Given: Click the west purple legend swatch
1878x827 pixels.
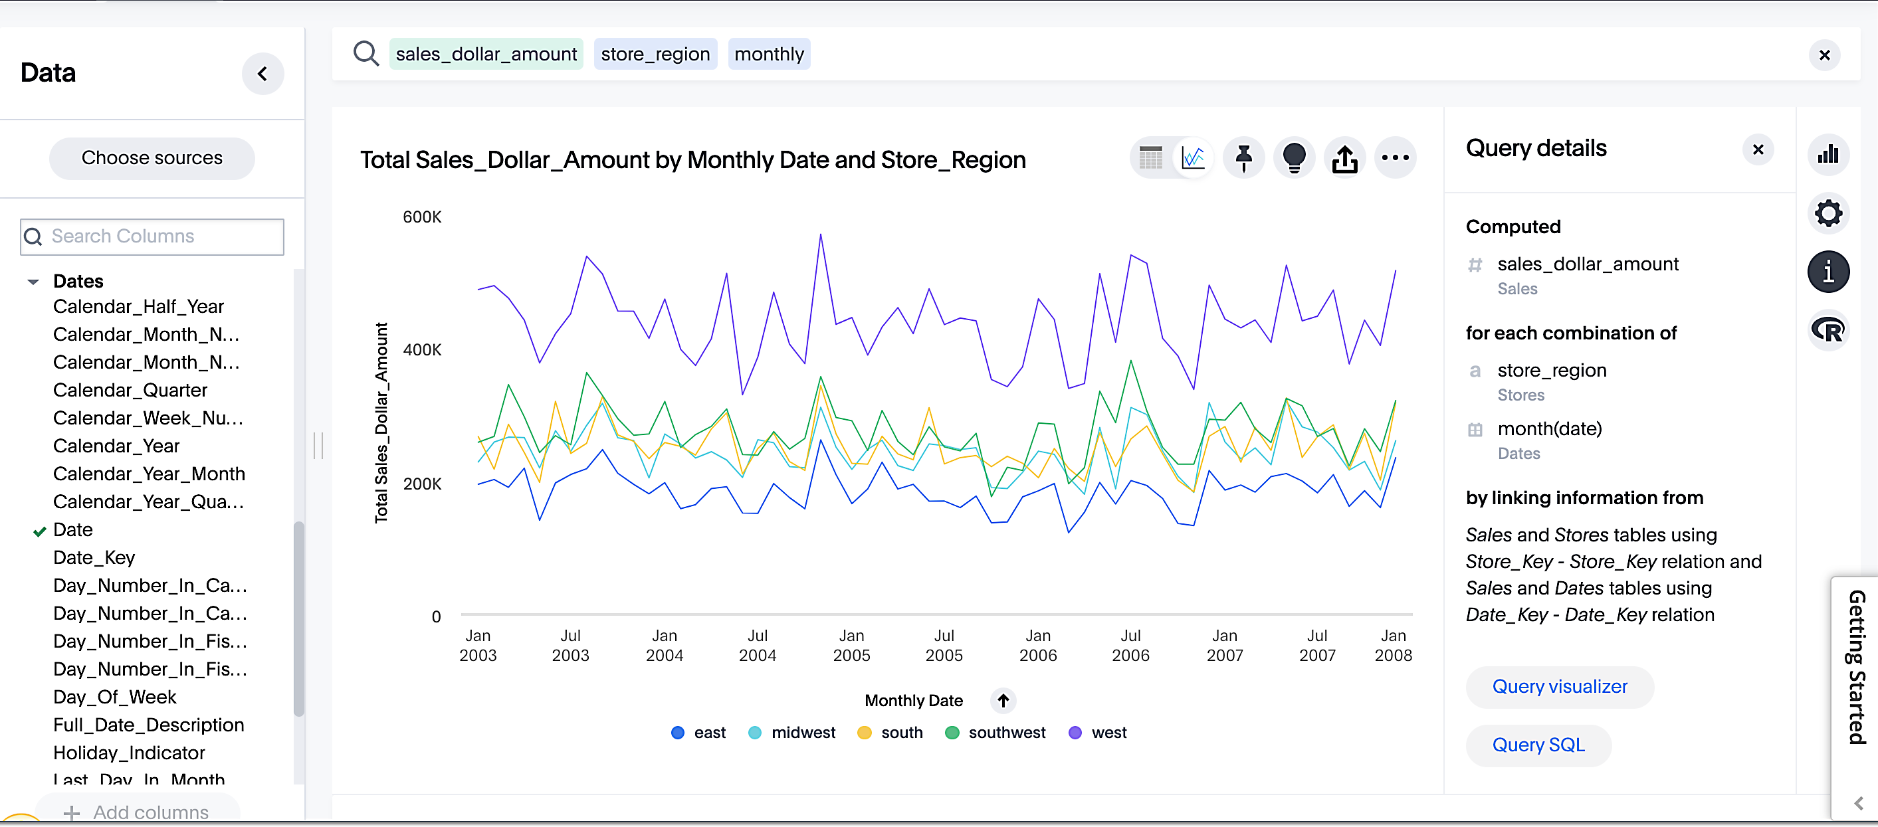Looking at the screenshot, I should 1075,732.
